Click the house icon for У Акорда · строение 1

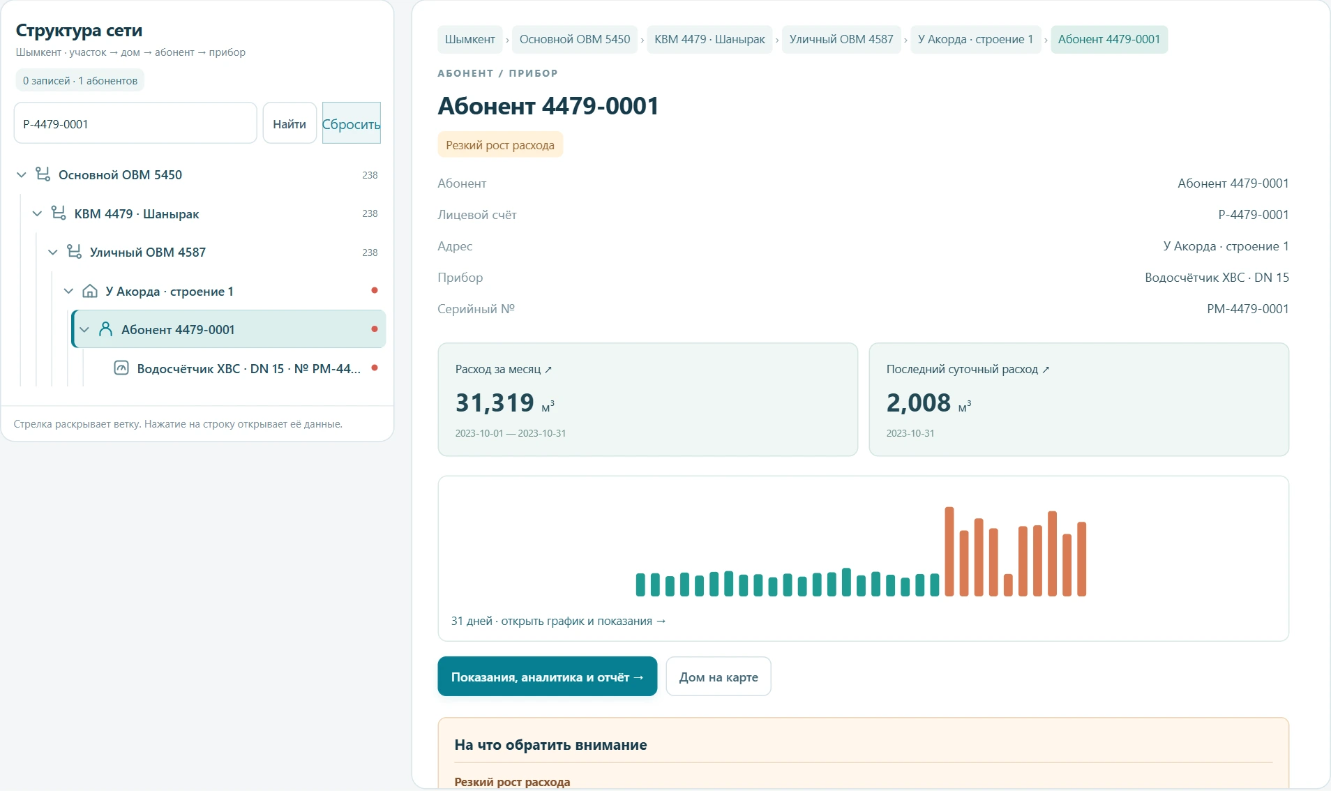click(90, 291)
